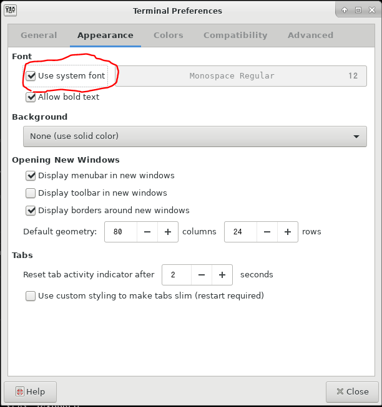Viewport: 382px width, 407px height.
Task: Open the Background dropdown
Action: click(x=195, y=136)
